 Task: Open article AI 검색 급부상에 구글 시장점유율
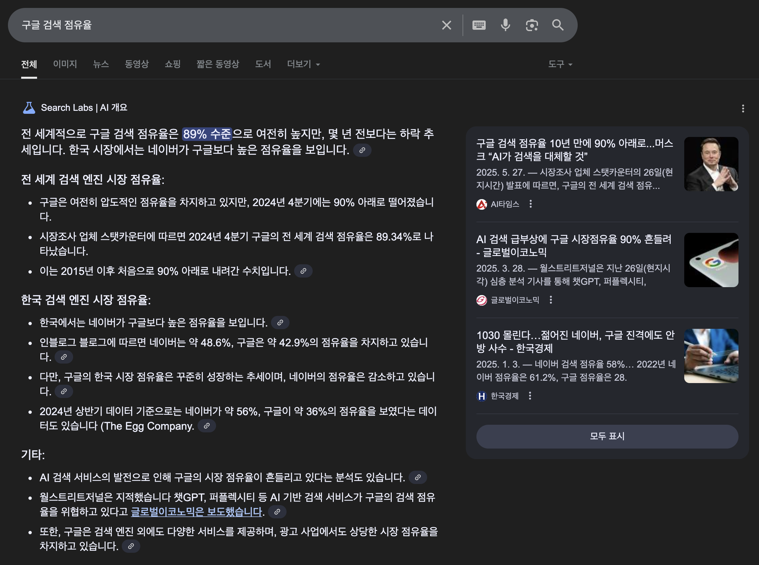(x=574, y=245)
